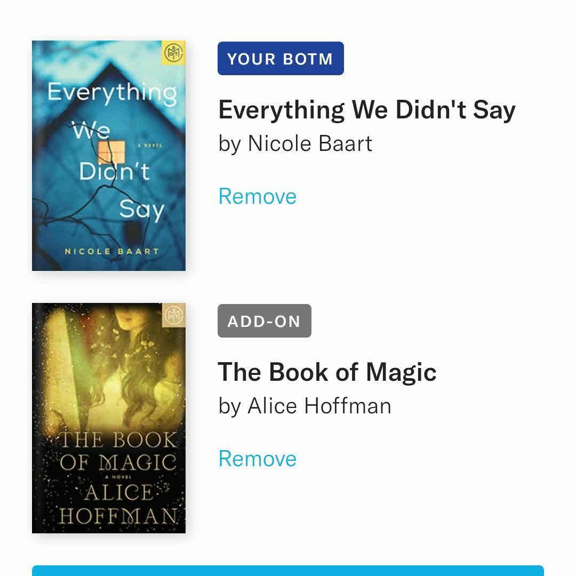The width and height of the screenshot is (576, 576).
Task: Click 'Say' word printed on blue cover
Action: point(141,210)
